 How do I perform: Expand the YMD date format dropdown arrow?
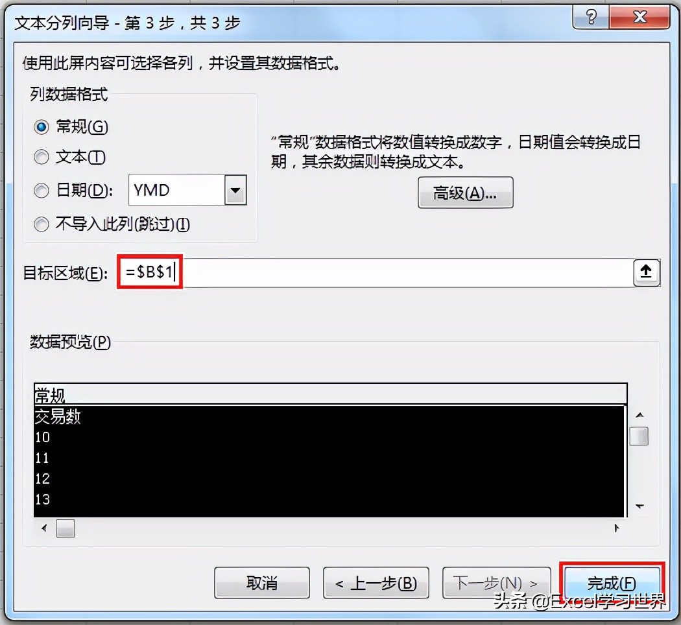point(235,190)
